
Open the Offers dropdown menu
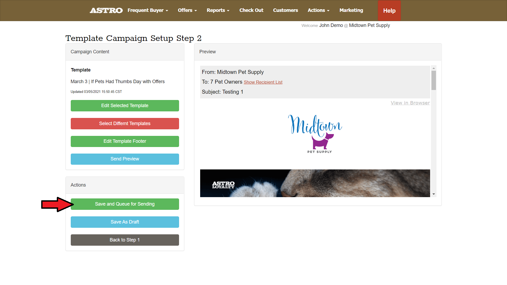point(187,10)
